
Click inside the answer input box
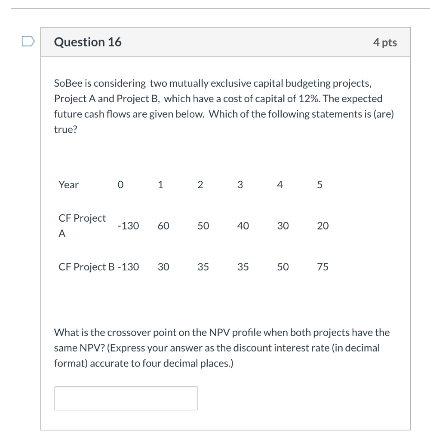[x=126, y=397]
